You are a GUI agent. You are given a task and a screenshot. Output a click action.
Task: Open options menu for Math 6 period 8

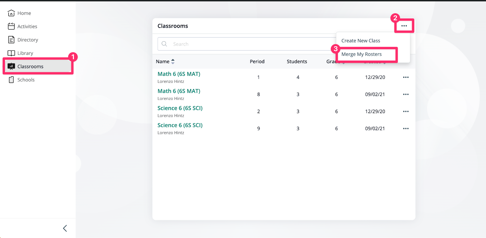406,94
